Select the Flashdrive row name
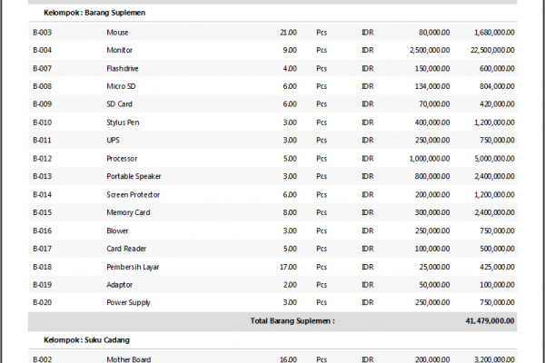 (x=123, y=68)
